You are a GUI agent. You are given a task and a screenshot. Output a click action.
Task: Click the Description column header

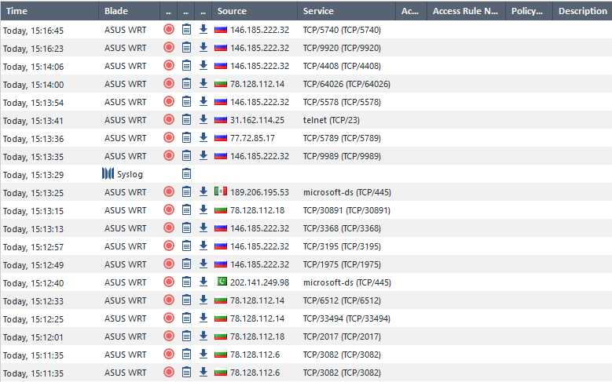pyautogui.click(x=582, y=10)
